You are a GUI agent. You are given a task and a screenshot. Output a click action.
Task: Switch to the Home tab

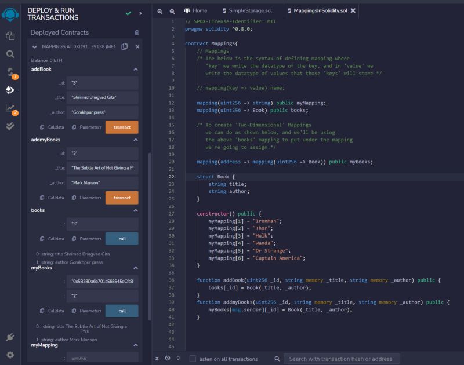195,10
